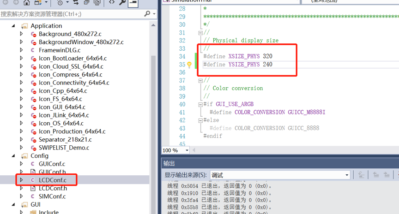Screen dimensions: 399x214
Task: Select Icon_Cloud_SSL_64x64.c file
Action: pos(71,66)
